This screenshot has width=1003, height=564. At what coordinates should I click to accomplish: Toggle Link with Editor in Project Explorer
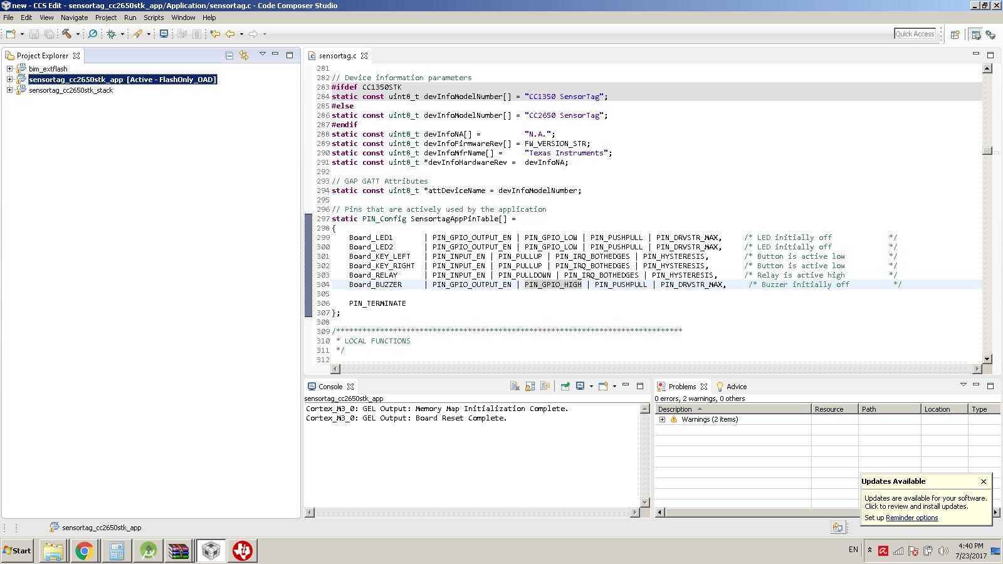tap(244, 56)
